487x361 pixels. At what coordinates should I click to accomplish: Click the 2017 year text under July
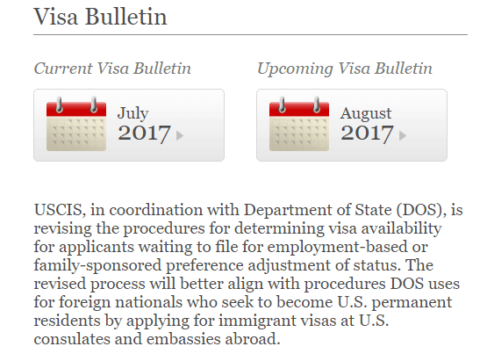click(x=145, y=134)
